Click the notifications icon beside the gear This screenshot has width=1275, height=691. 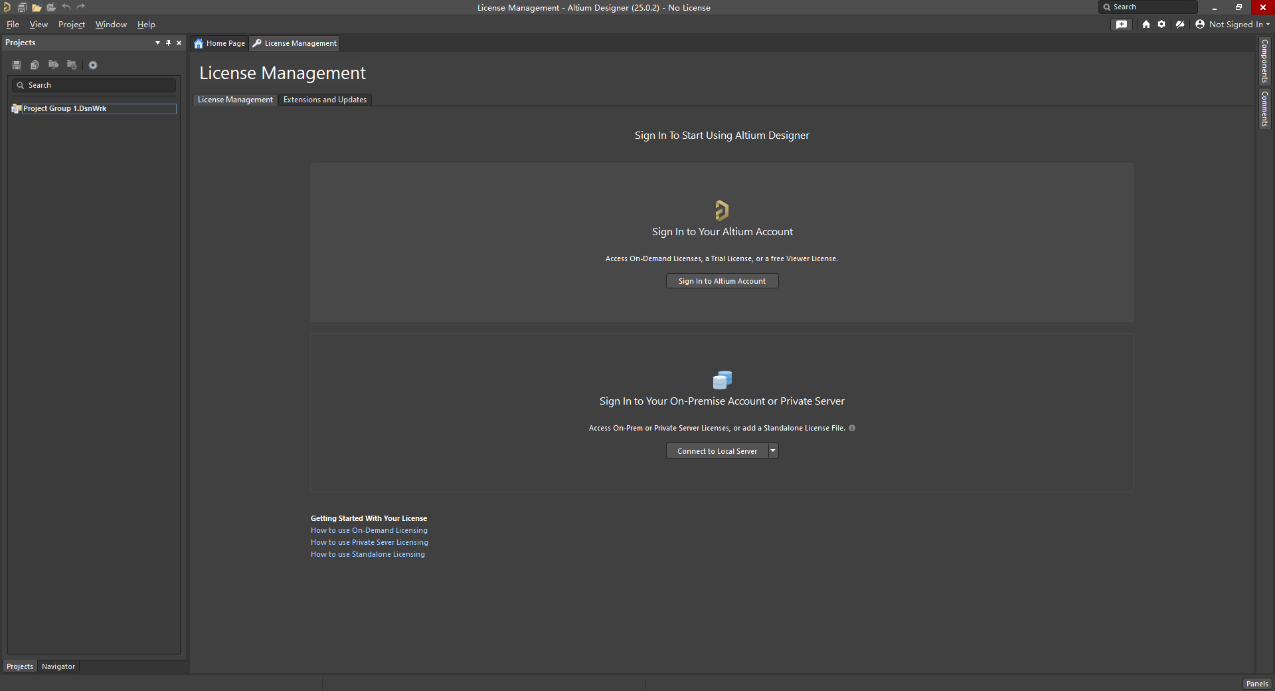click(1180, 25)
